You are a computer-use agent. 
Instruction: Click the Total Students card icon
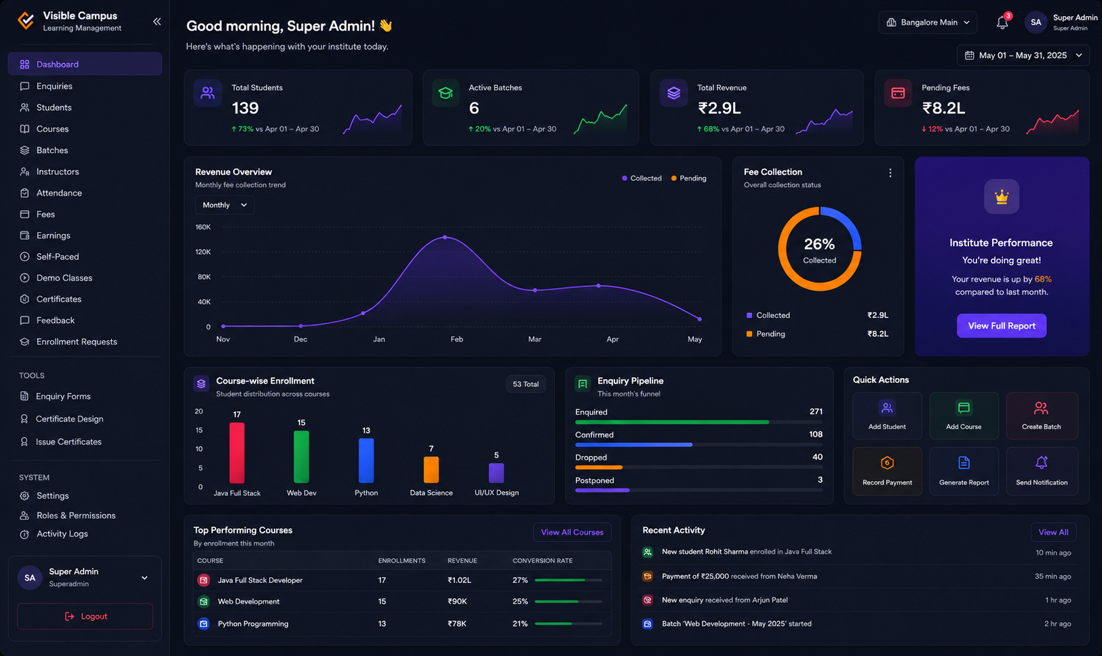(x=208, y=93)
